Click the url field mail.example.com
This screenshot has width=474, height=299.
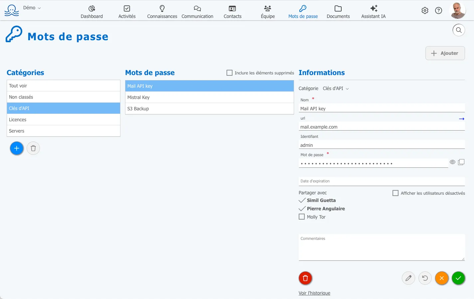pyautogui.click(x=382, y=127)
